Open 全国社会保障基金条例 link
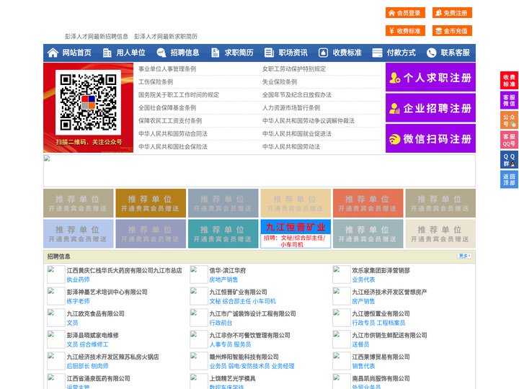The image size is (519, 389). 167,108
